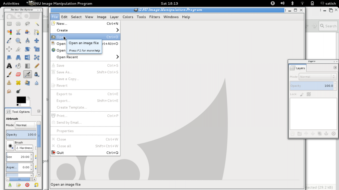Click the 2. Hardness brush name field
Viewport: 339px width, 190px height.
coord(24,148)
